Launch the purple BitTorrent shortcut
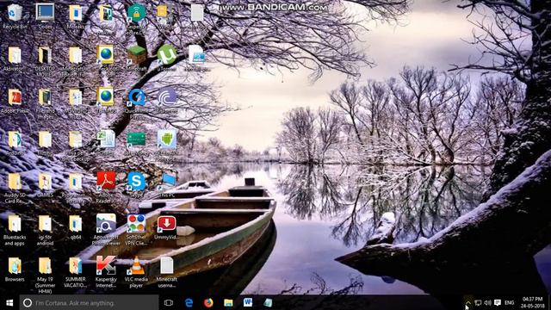This screenshot has height=310, width=551. [x=166, y=100]
